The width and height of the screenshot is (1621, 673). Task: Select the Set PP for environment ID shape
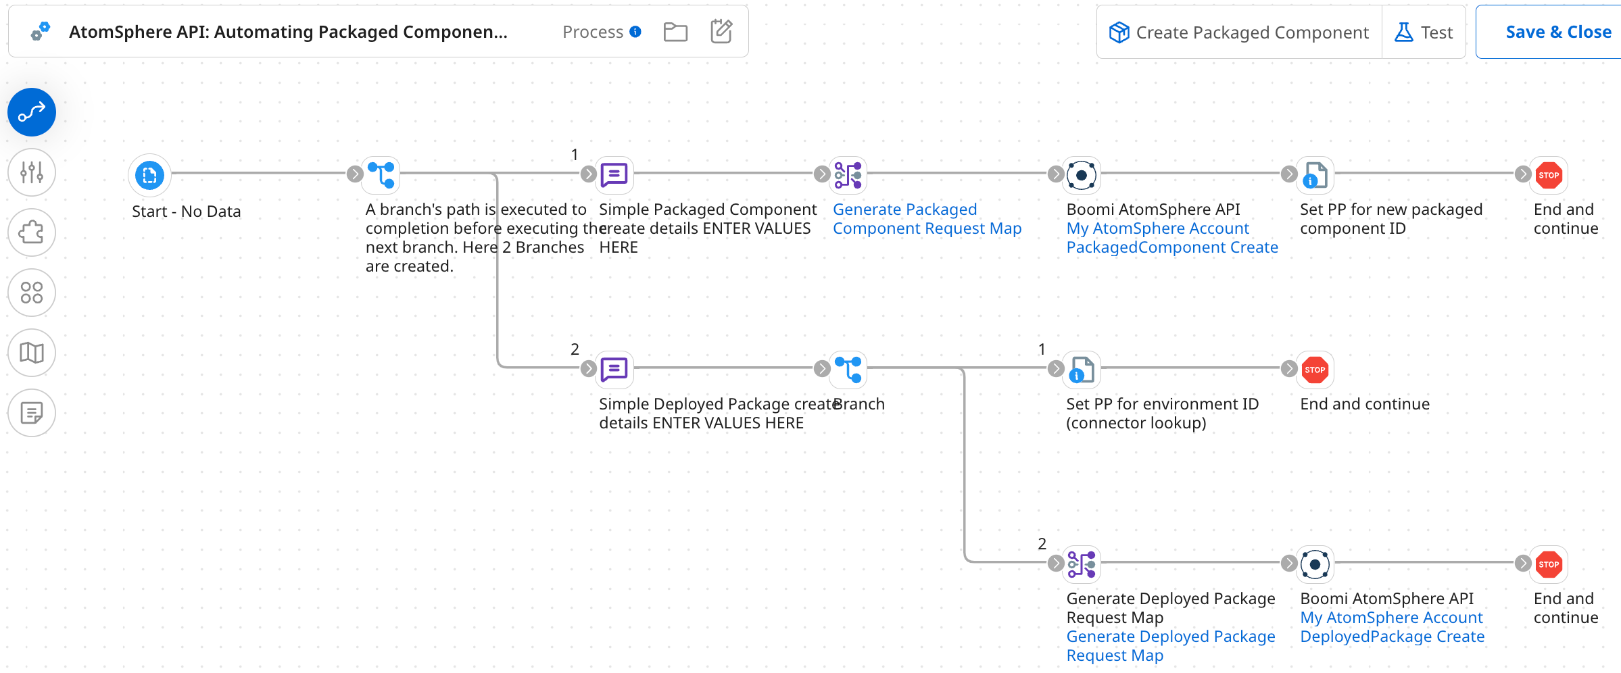1081,370
